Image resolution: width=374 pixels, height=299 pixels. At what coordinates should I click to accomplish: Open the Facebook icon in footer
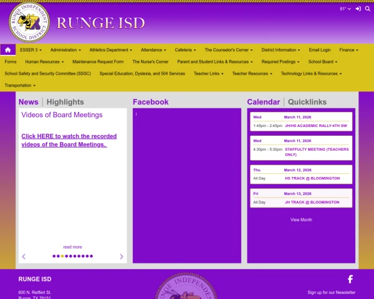point(350,279)
